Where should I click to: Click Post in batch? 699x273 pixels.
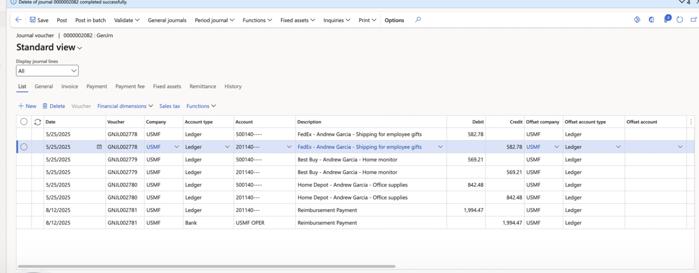point(91,20)
